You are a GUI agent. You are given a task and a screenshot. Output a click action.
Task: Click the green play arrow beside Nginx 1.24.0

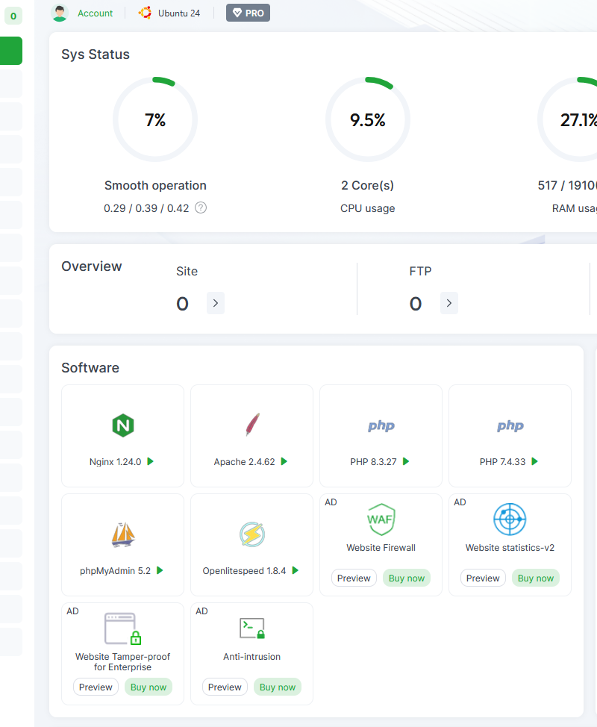[x=151, y=462]
